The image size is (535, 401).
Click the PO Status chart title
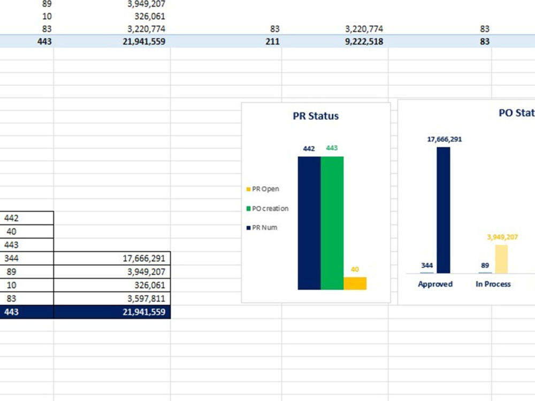(x=517, y=113)
